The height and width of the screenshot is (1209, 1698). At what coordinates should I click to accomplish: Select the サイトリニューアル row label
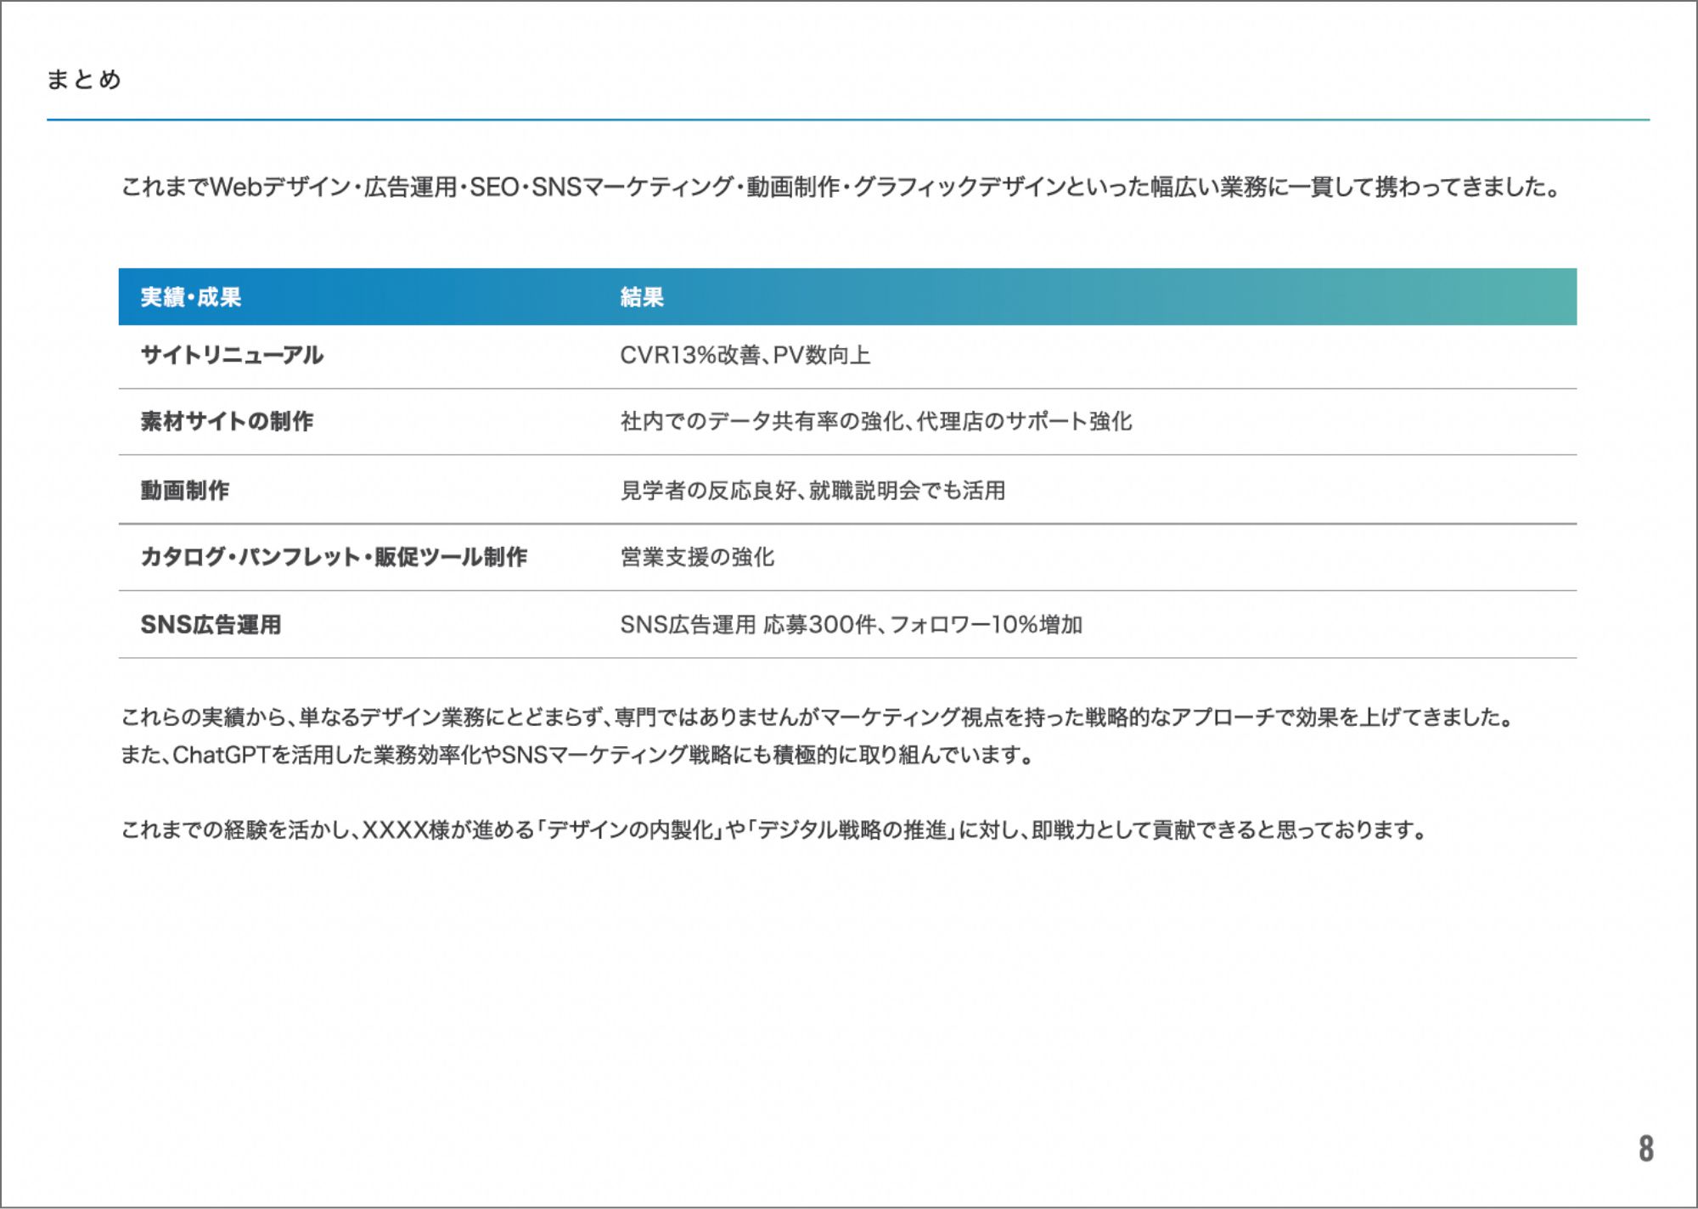click(x=232, y=355)
